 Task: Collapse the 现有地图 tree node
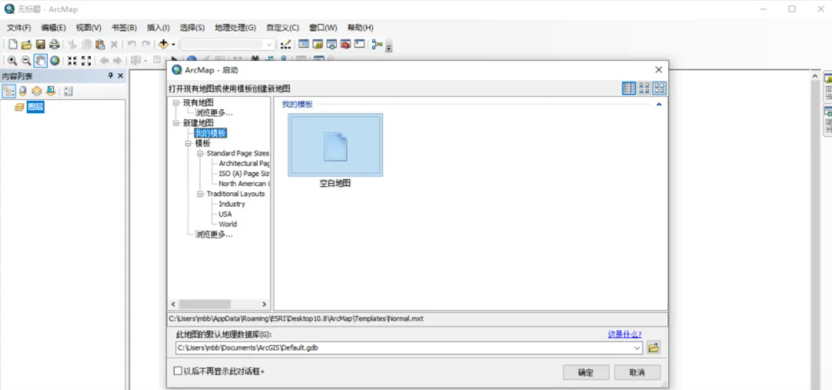(x=176, y=102)
